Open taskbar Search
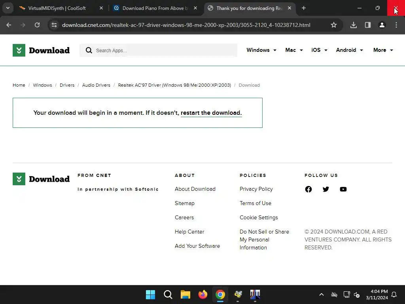This screenshot has width=405, height=304. [x=168, y=294]
